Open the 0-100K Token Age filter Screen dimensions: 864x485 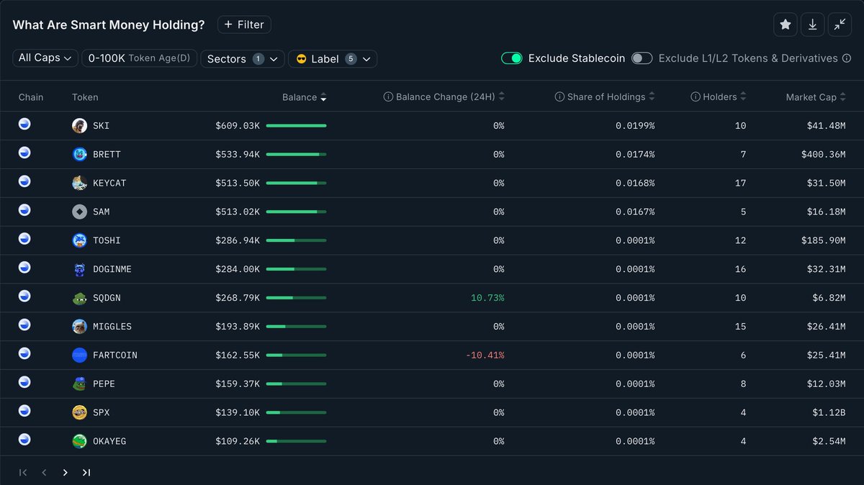[140, 58]
